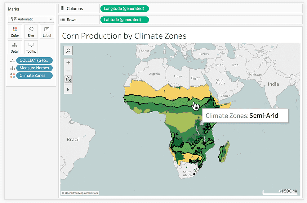Click the Corn Production by Climate Zones title
Viewport: 307px width, 203px height.
click(x=124, y=36)
